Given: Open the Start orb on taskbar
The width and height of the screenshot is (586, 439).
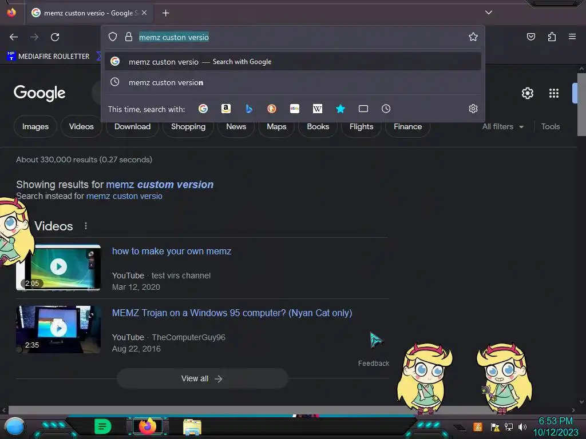Looking at the screenshot, I should click(15, 426).
